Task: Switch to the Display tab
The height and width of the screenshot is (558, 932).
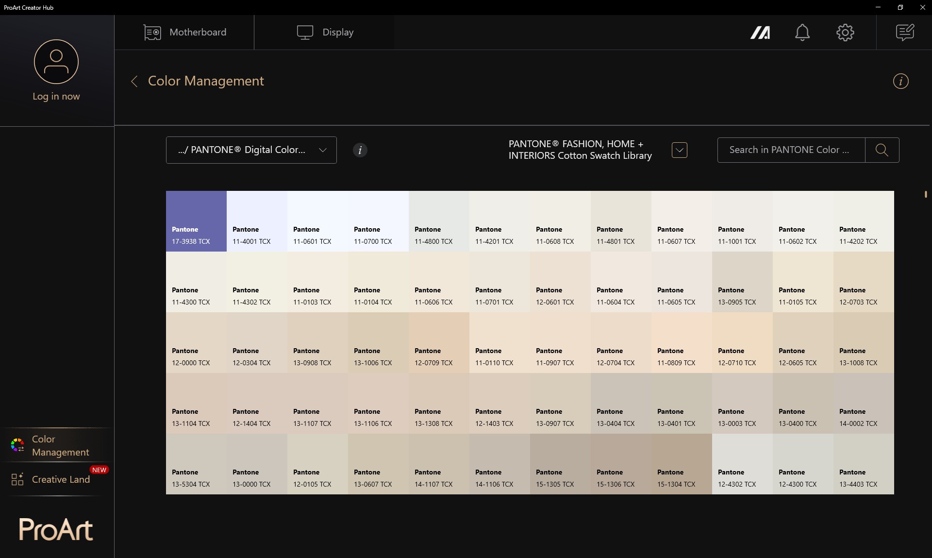Action: click(x=325, y=33)
